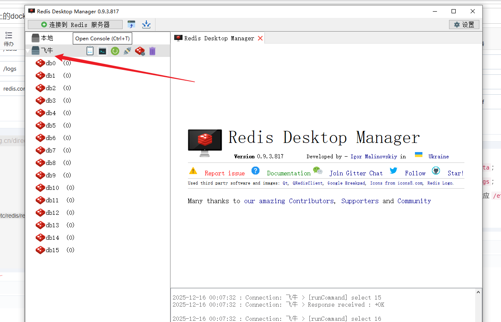Edit 飞牛 connection settings icon
This screenshot has height=322, width=501.
140,51
